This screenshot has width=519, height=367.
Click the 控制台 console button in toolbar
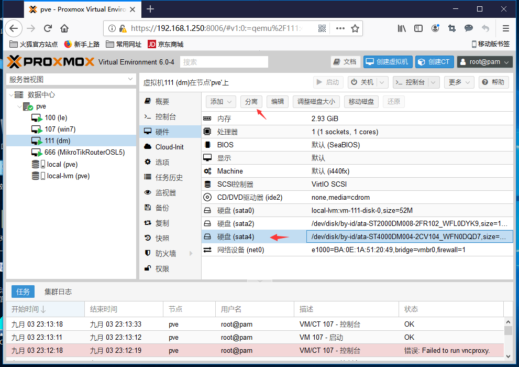411,82
